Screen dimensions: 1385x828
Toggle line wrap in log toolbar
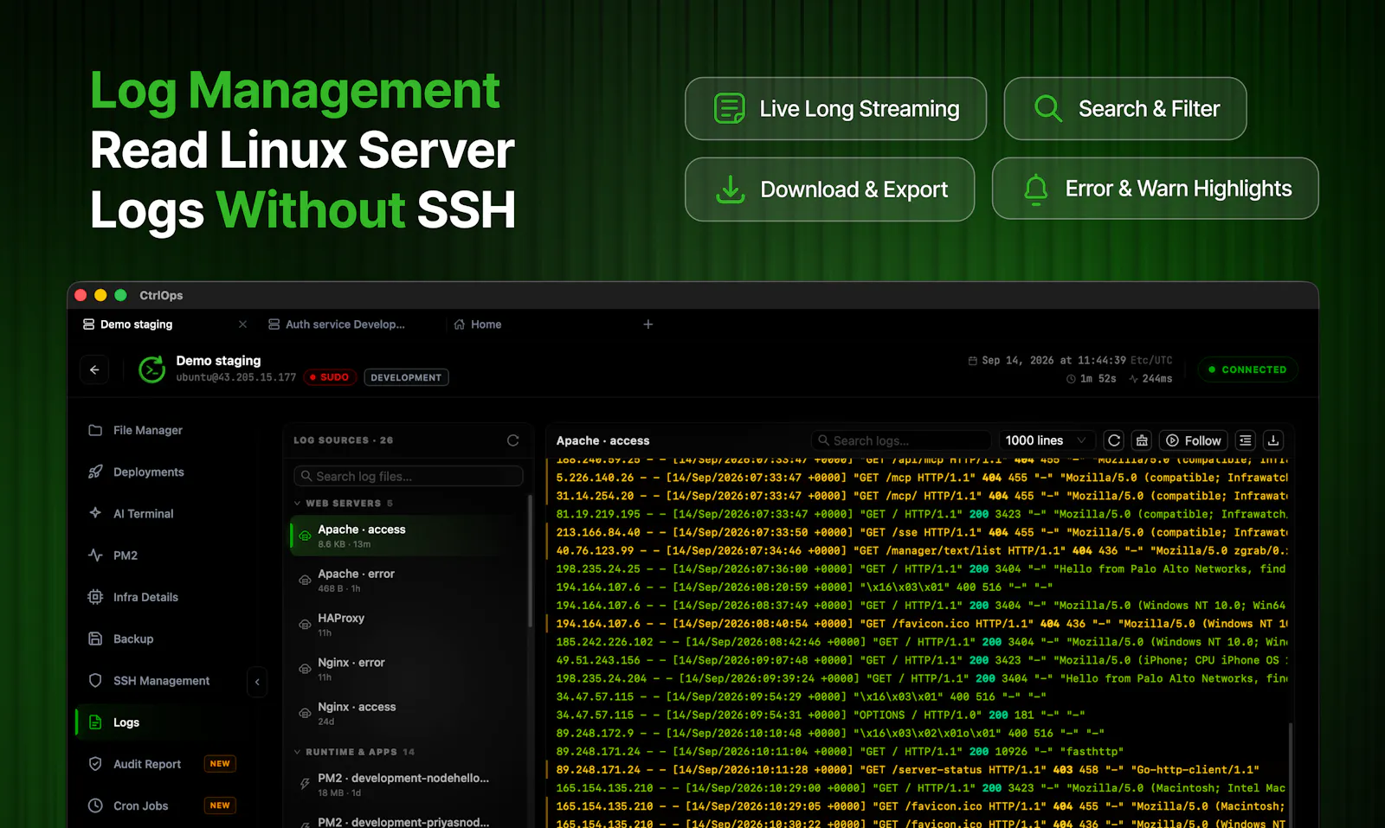coord(1246,440)
